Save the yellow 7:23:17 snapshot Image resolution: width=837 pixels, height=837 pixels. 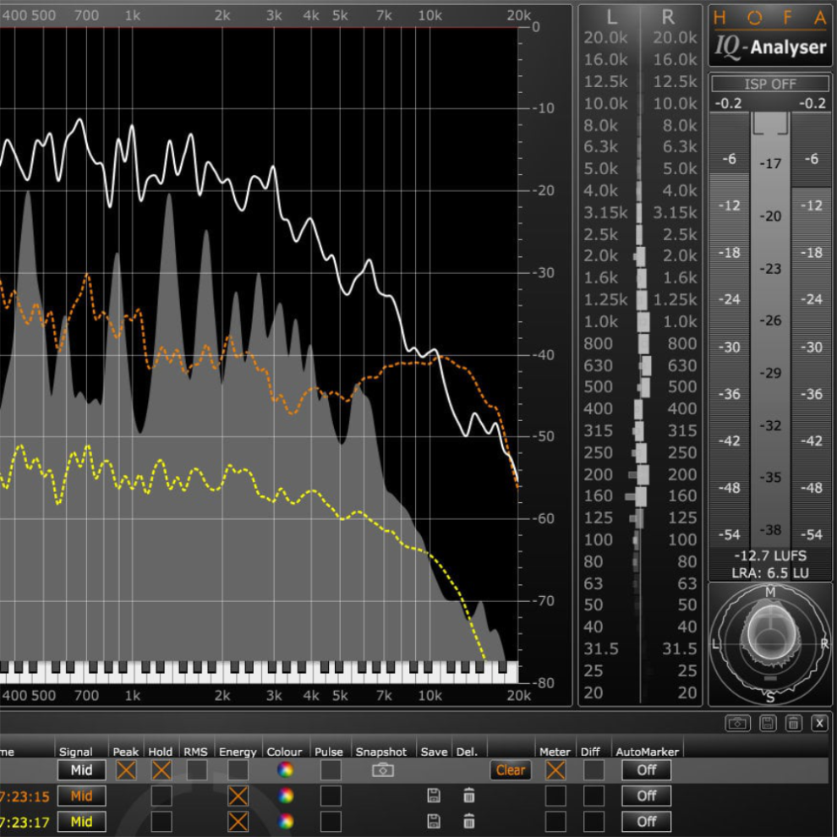[434, 821]
